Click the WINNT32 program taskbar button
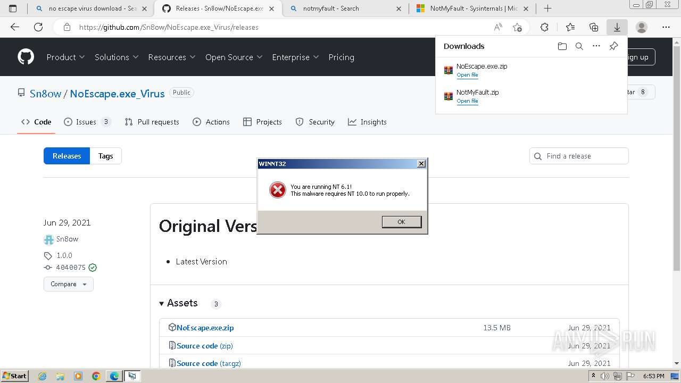Screen dimensions: 681x383 tap(132, 376)
